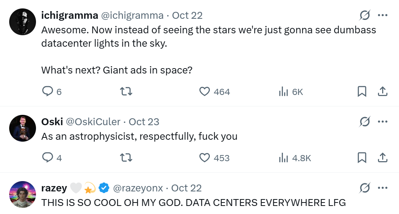Viewport: 399px width, 214px height.
Task: Click razey's profile avatar
Action: click(22, 194)
